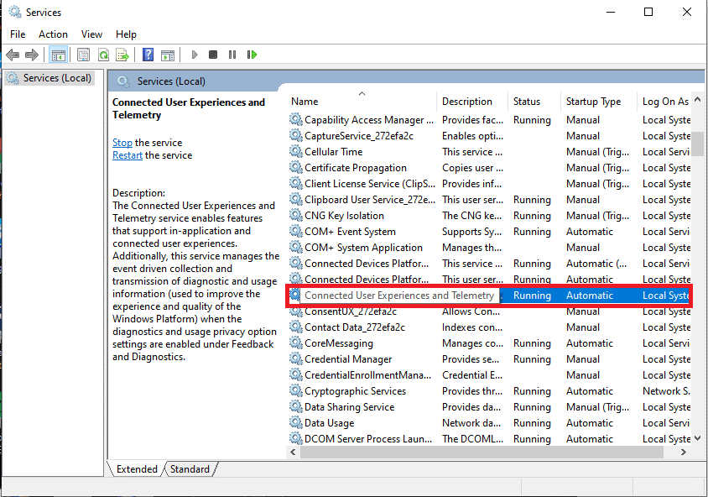The image size is (708, 497).
Task: Open the View menu
Action: click(91, 34)
